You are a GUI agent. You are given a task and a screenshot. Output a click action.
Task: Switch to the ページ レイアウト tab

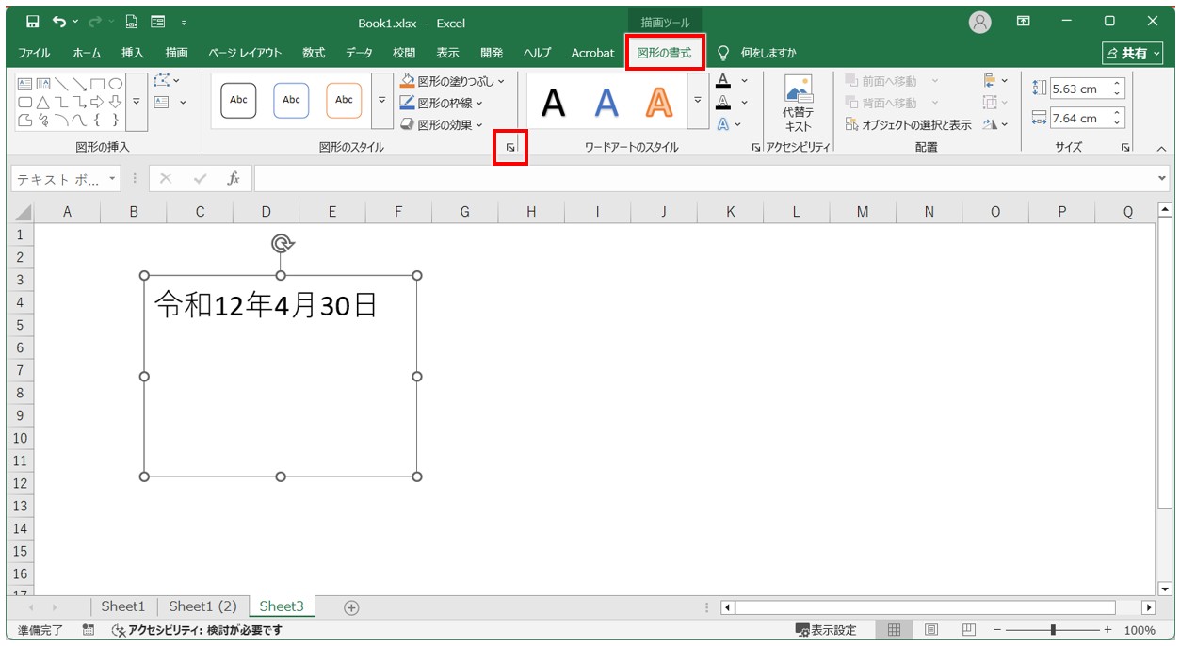click(245, 53)
